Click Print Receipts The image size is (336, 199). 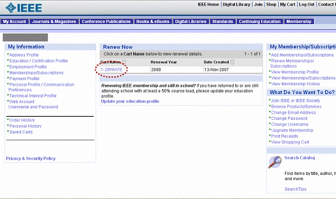(x=285, y=136)
